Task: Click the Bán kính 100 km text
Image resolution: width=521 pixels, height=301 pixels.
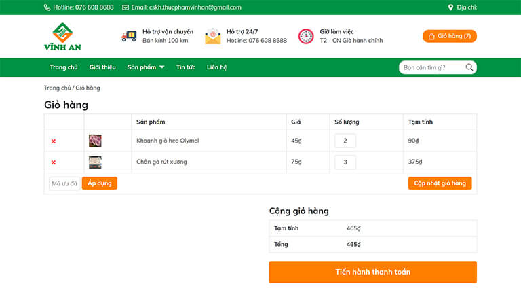Action: [x=165, y=41]
